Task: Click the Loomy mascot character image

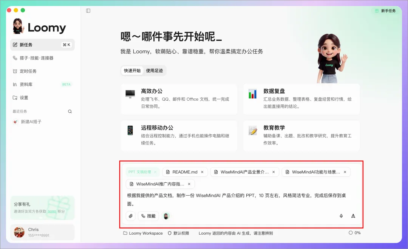Action: click(x=332, y=58)
